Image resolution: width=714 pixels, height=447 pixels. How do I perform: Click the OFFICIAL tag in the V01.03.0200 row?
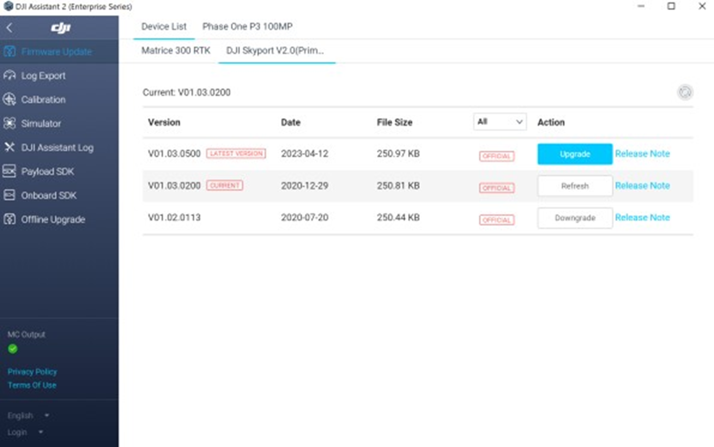pos(497,188)
